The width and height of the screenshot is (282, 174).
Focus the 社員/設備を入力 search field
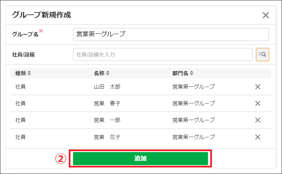162,54
